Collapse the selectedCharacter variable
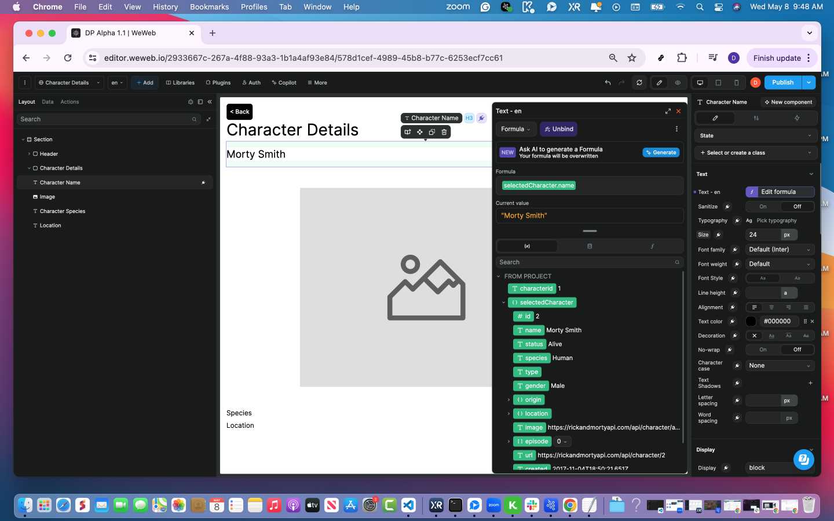The image size is (834, 521). [503, 303]
